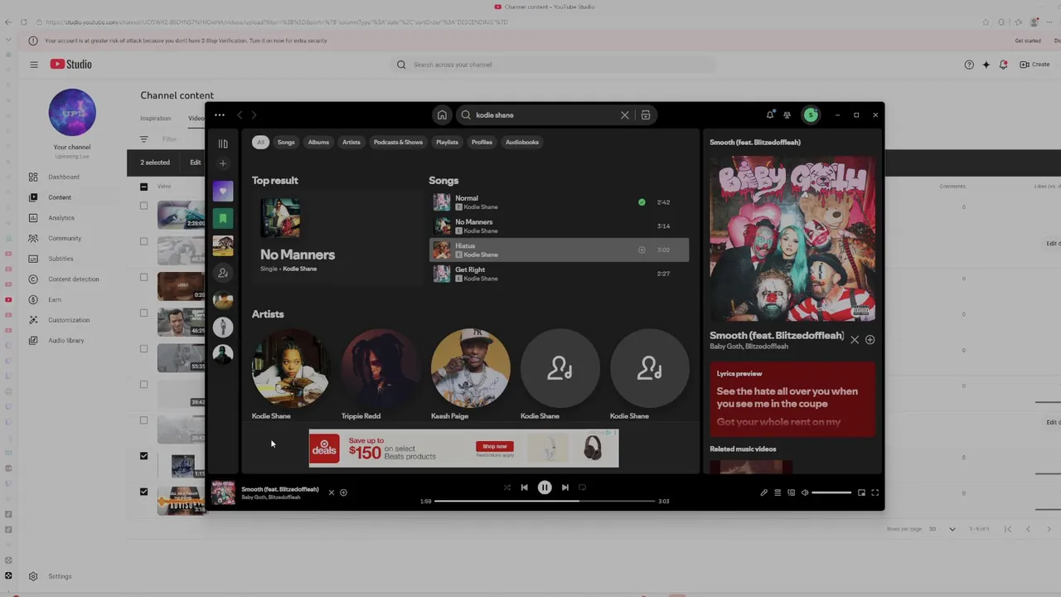
Task: Open the Lyrics view microphone icon
Action: 763,493
